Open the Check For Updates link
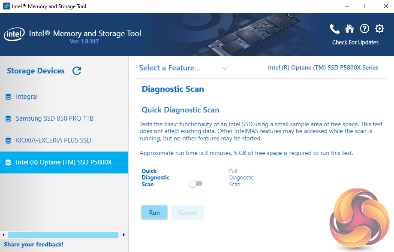 click(355, 42)
